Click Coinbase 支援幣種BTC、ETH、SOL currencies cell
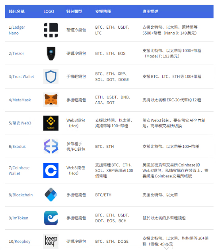This screenshot has height=250, width=218. click(x=114, y=170)
